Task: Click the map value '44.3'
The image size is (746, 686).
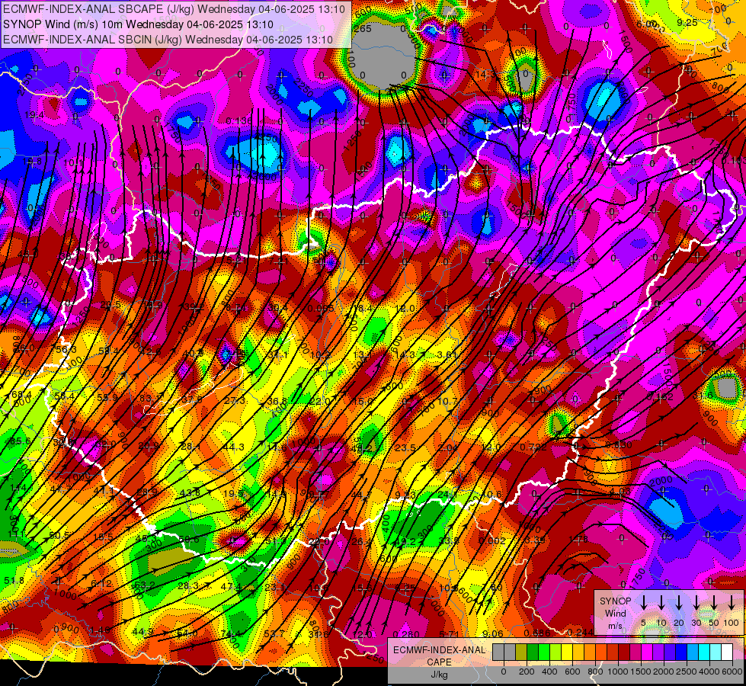Action: coord(234,447)
